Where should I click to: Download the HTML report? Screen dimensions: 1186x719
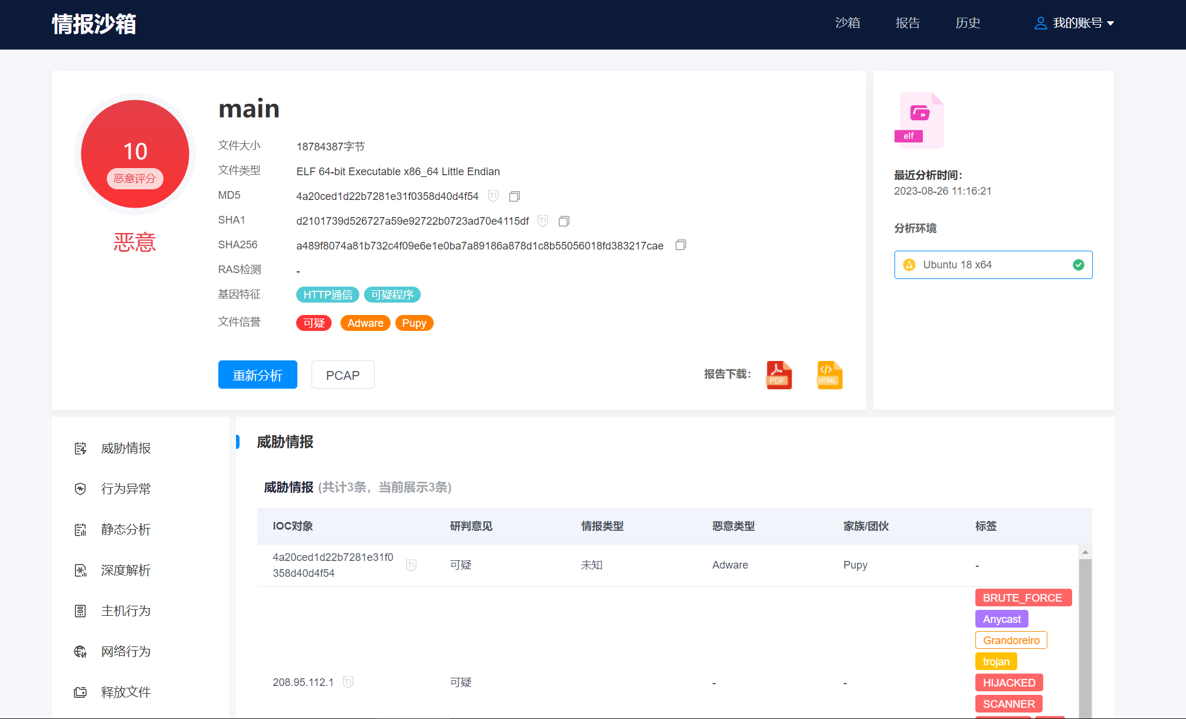click(x=829, y=375)
